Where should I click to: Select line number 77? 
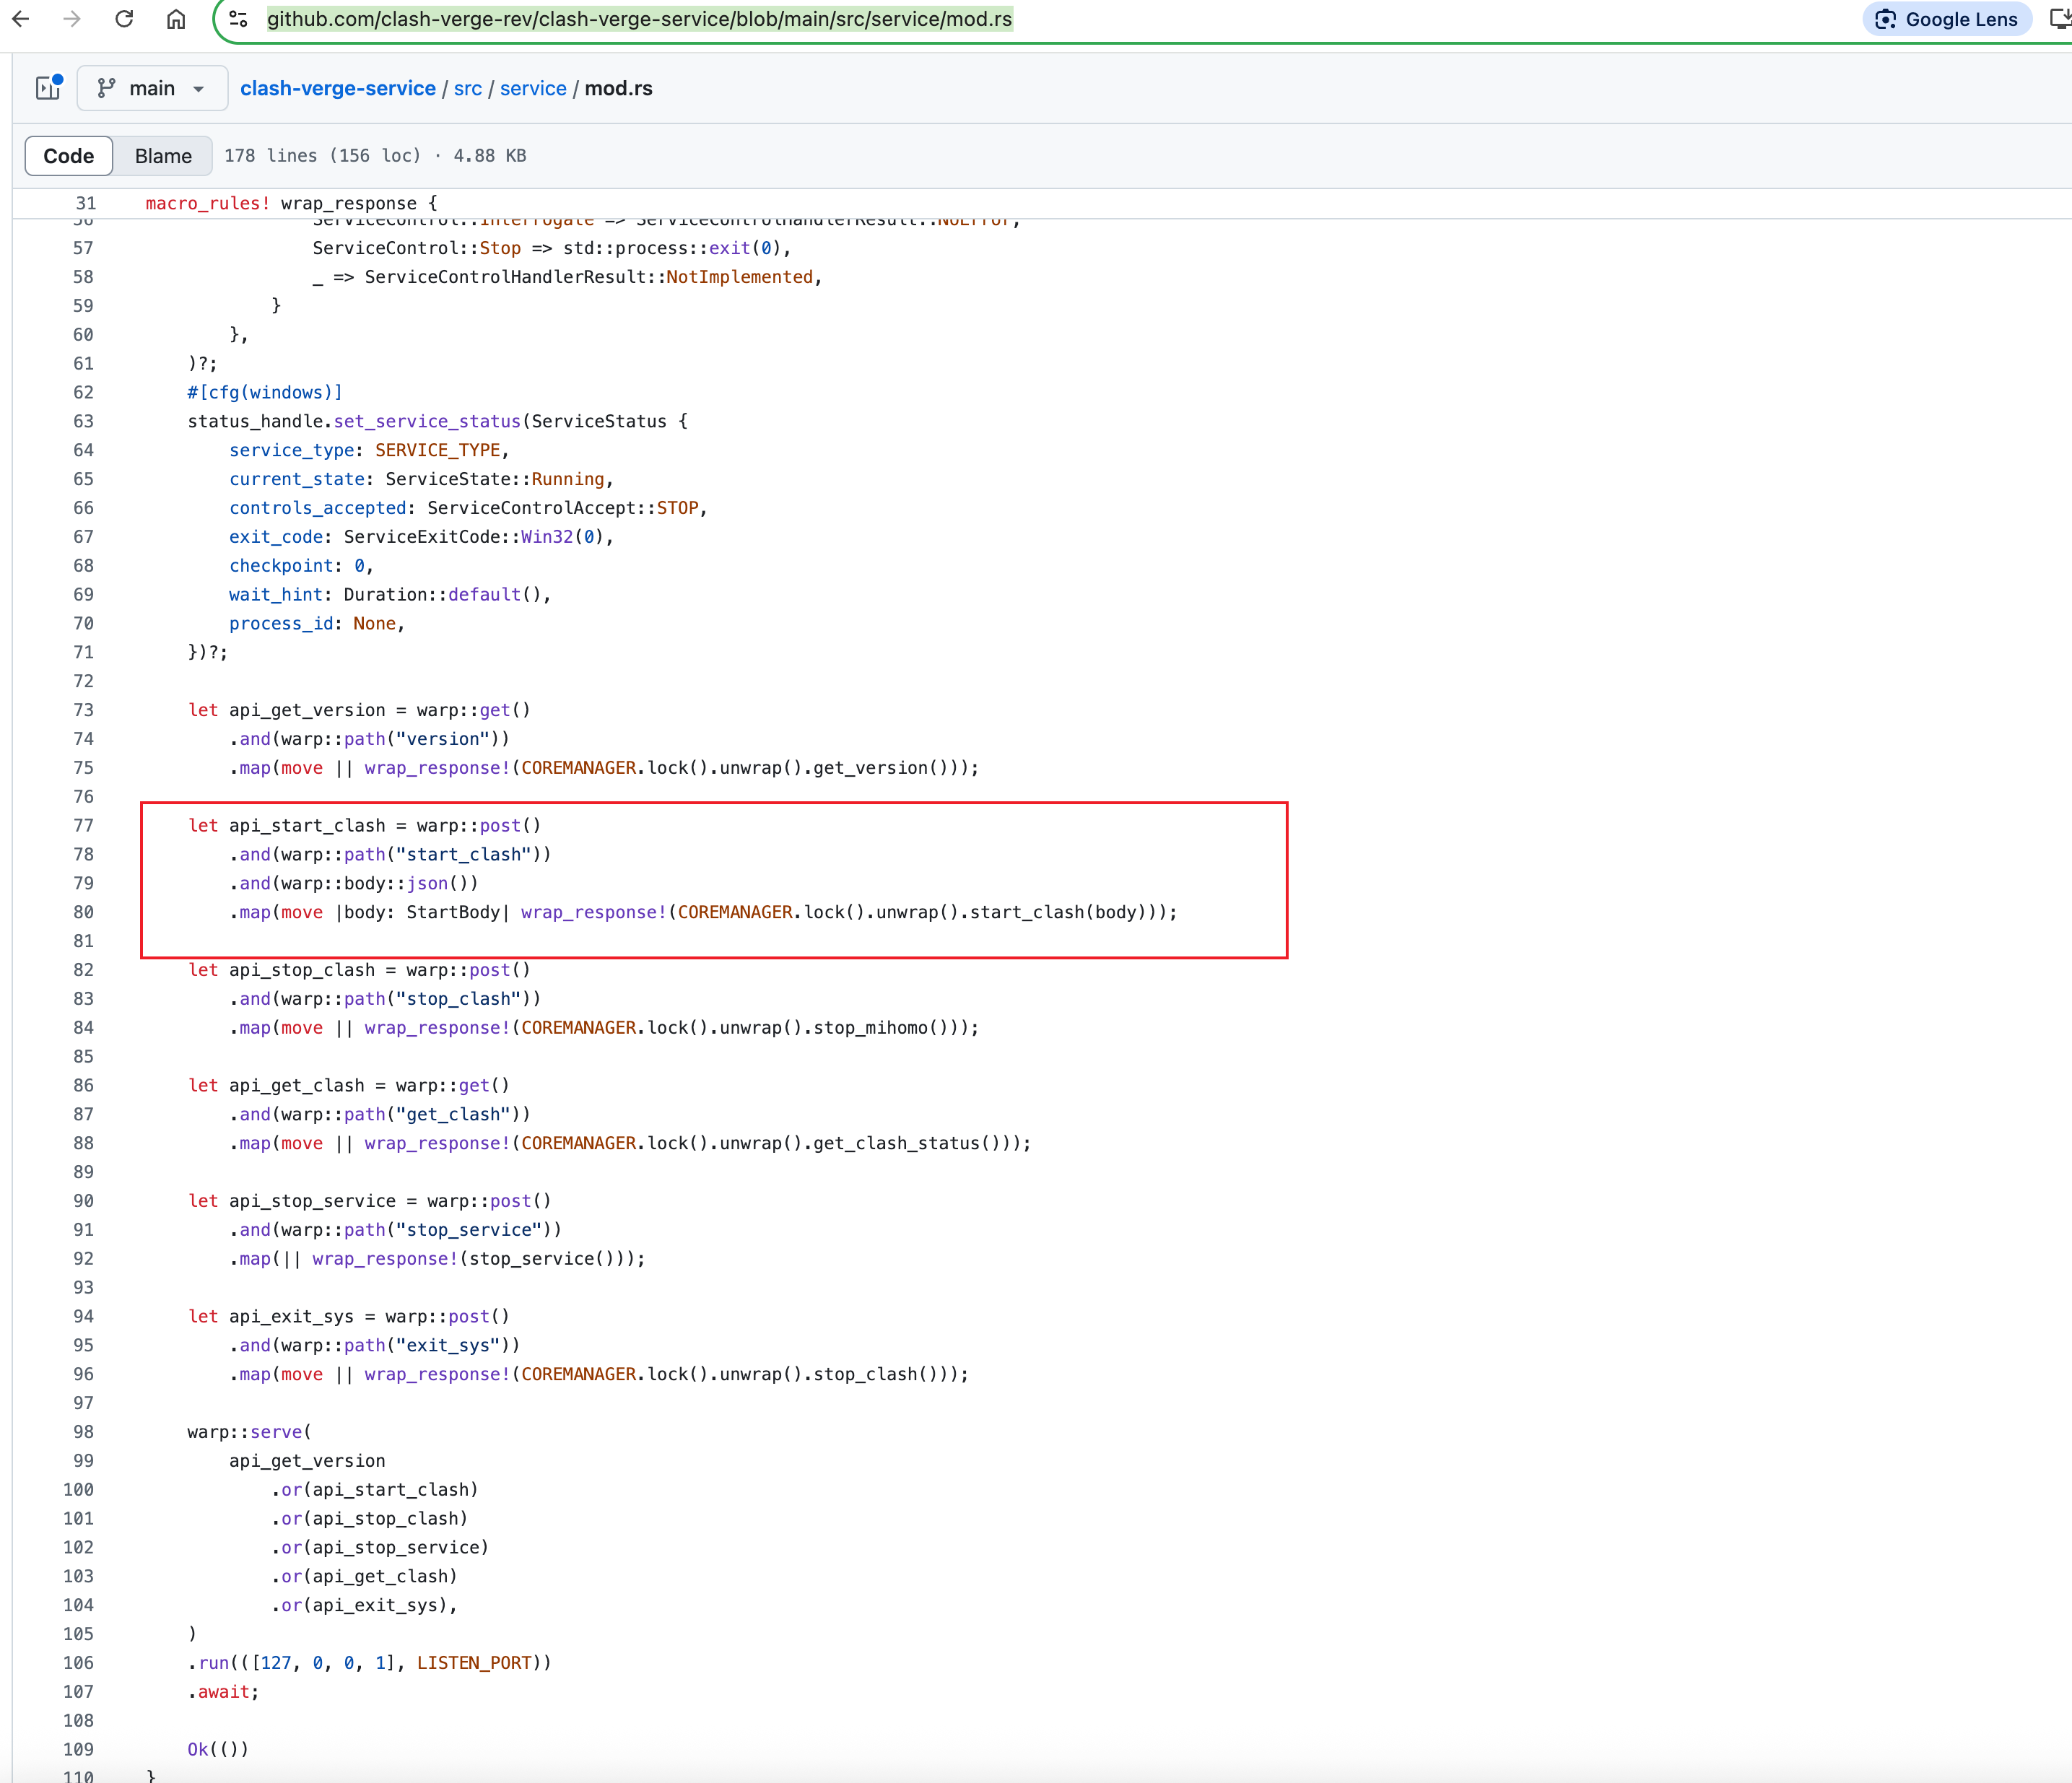(x=83, y=825)
